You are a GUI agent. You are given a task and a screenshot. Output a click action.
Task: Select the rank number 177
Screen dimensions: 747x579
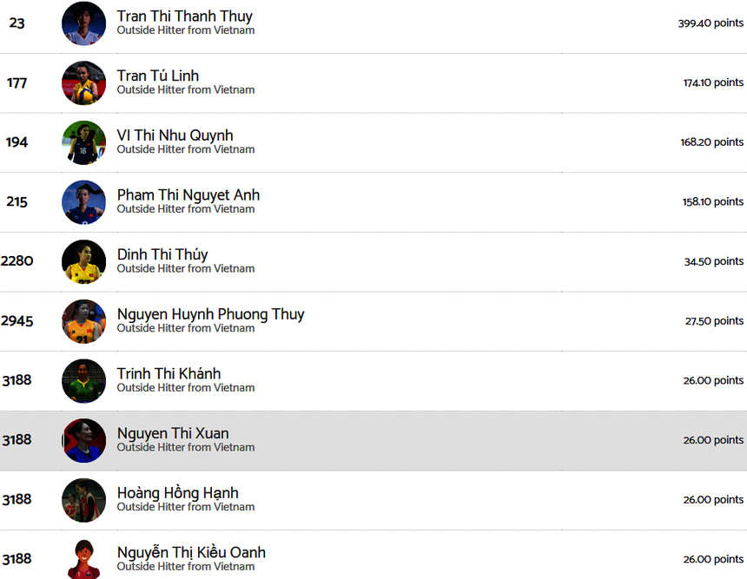17,83
